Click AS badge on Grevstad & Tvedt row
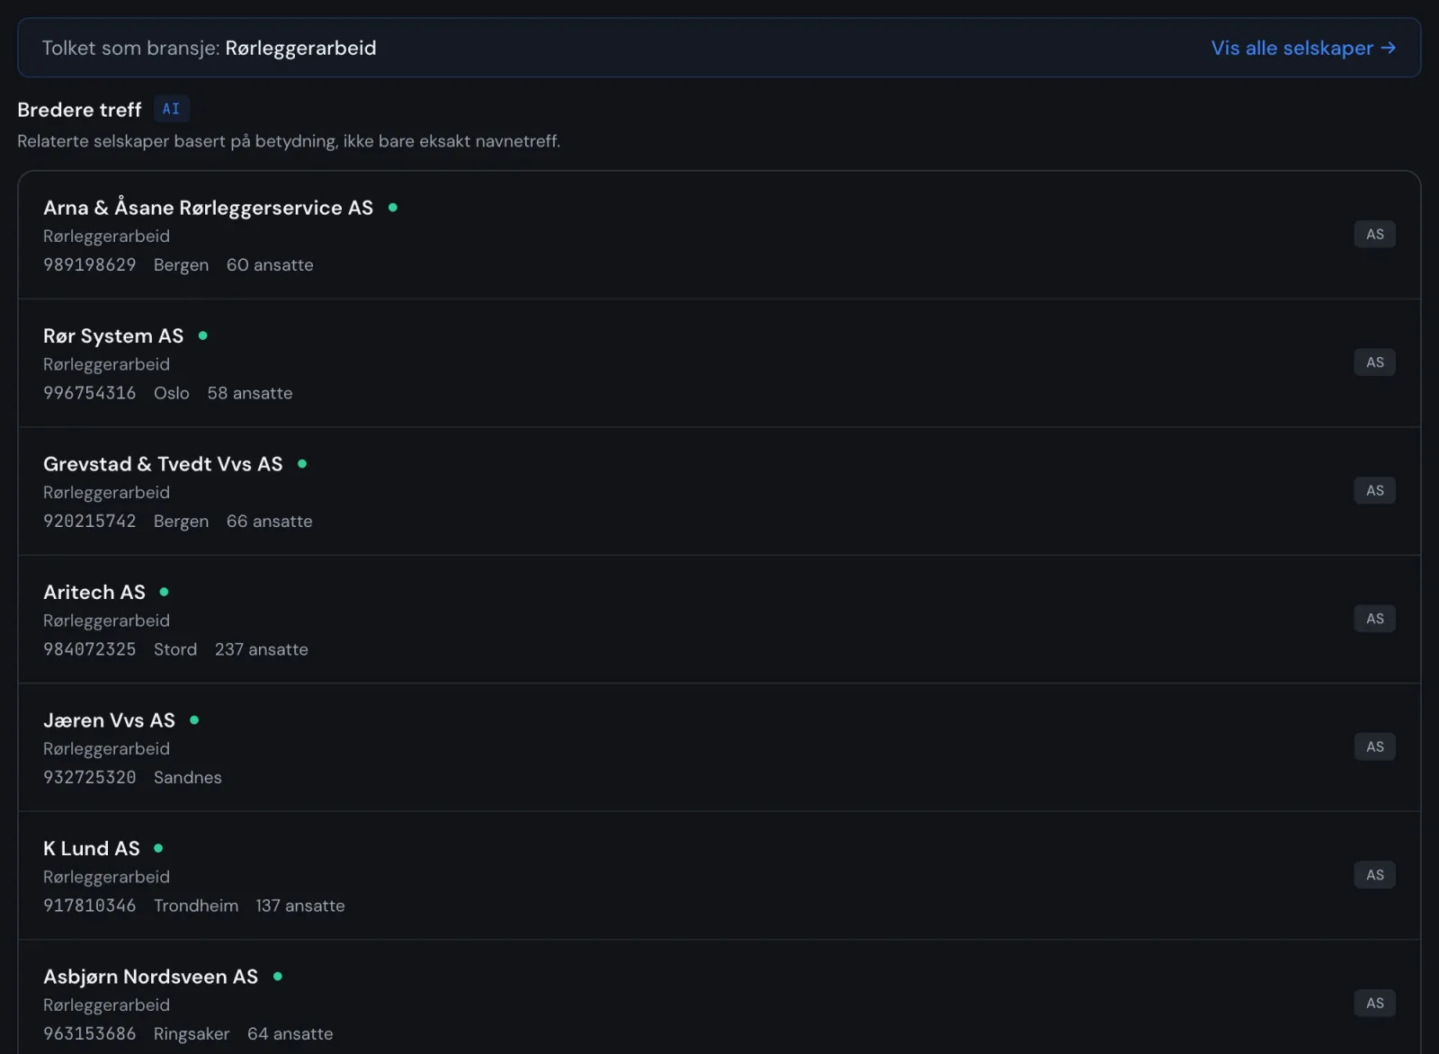Screen dimensions: 1439x1054 (1375, 491)
